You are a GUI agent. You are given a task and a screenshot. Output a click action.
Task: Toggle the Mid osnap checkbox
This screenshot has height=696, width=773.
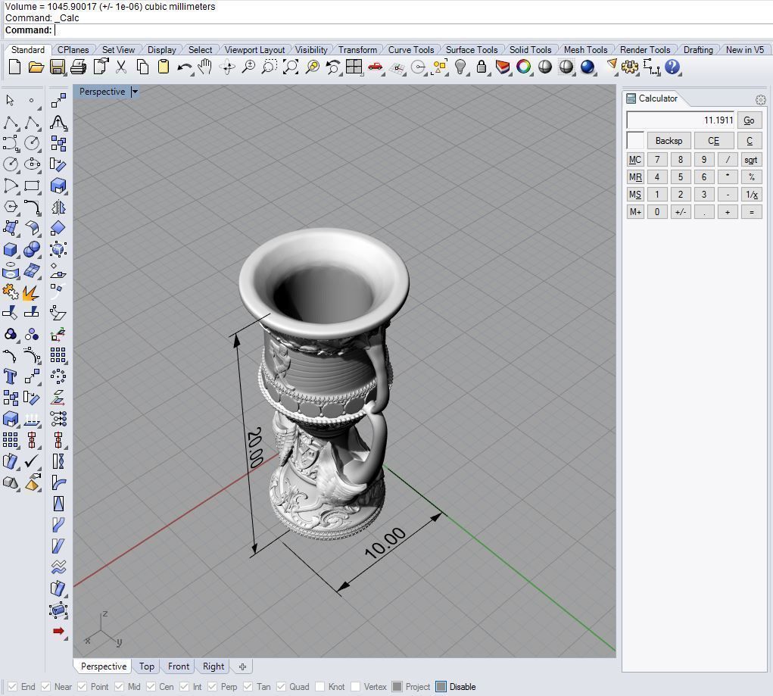click(x=120, y=687)
